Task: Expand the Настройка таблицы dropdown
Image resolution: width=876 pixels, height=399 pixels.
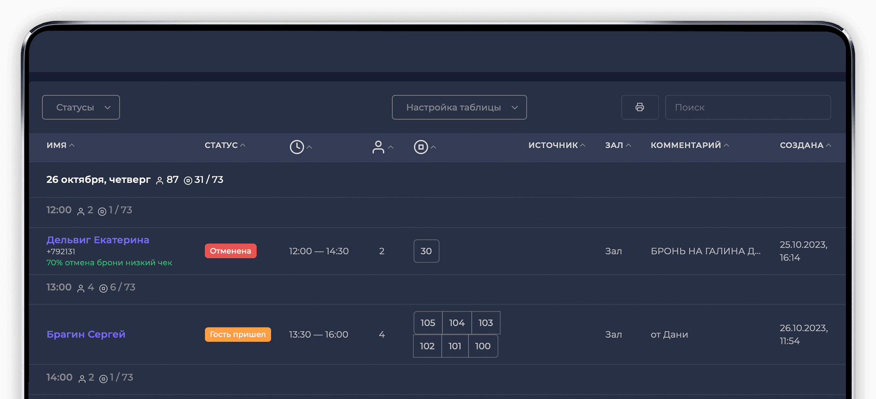Action: tap(459, 107)
